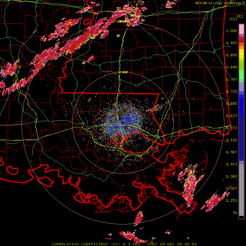Image resolution: width=246 pixels, height=246 pixels.
Task: Click the 0.253 legend value
Action: pos(232,201)
